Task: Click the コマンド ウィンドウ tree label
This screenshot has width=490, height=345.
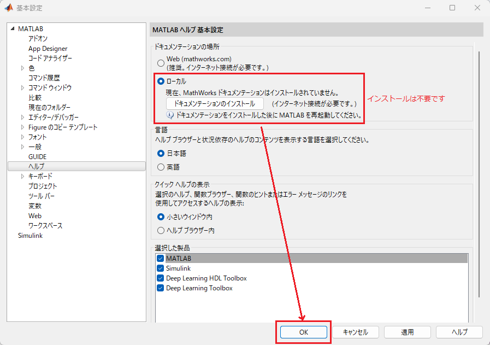Action: coord(50,87)
